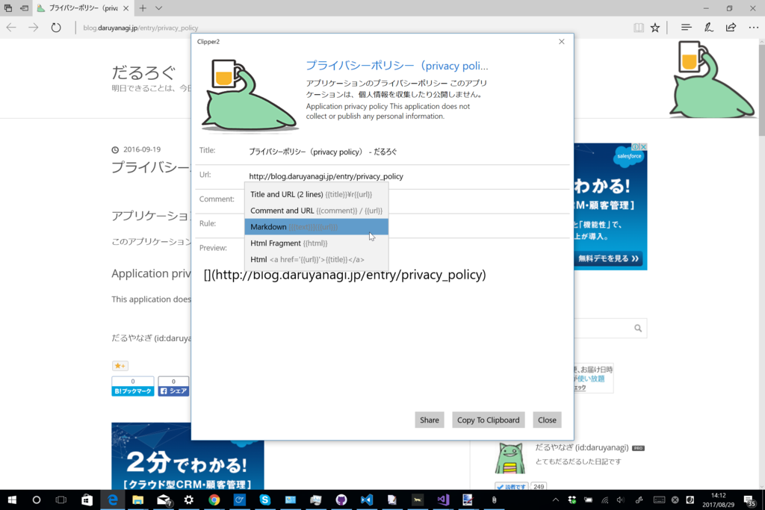Open the Edge Hub panel
Image resolution: width=765 pixels, height=510 pixels.
(x=686, y=27)
